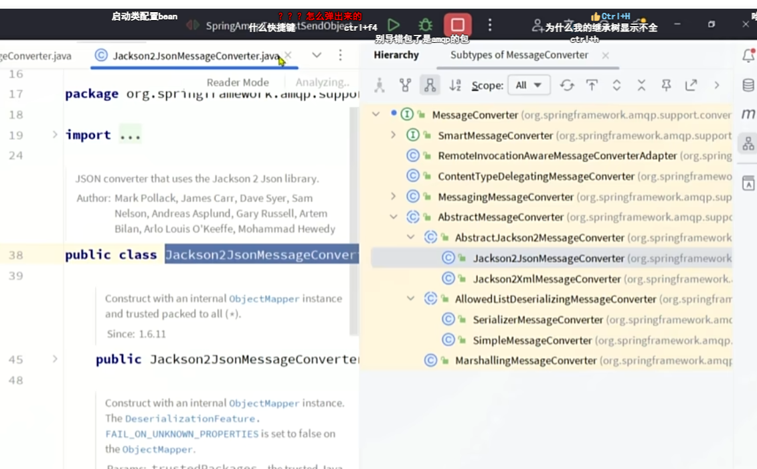Open the ObjectMapper link in first doc comment
The image size is (757, 469).
[264, 298]
